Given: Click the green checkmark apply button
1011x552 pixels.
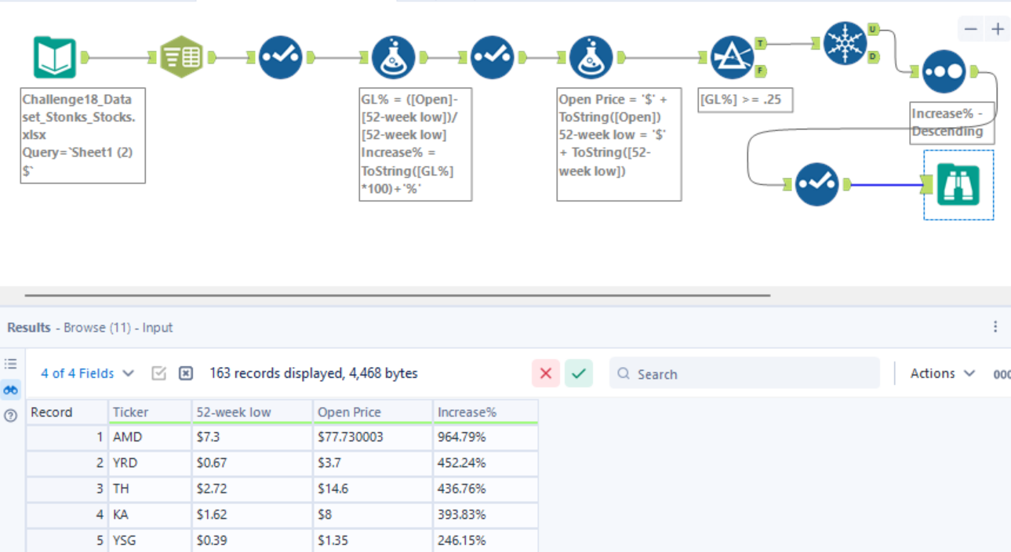Looking at the screenshot, I should click(x=579, y=374).
